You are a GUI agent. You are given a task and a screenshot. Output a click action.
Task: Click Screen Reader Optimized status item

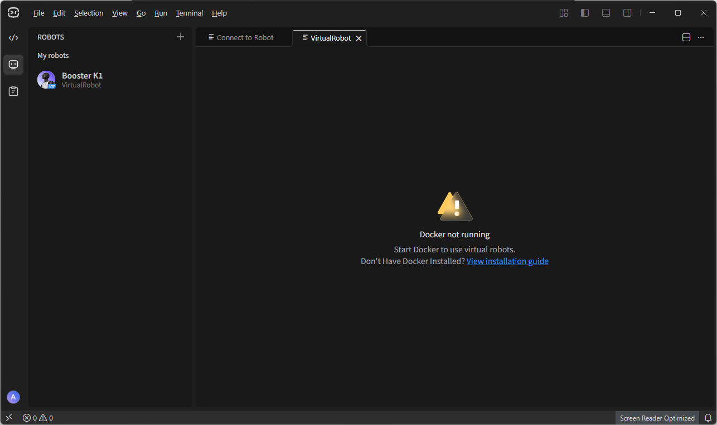click(657, 418)
